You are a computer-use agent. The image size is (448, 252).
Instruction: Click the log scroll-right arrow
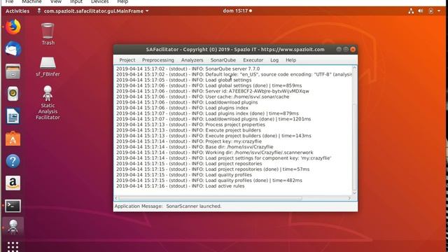(x=349, y=198)
